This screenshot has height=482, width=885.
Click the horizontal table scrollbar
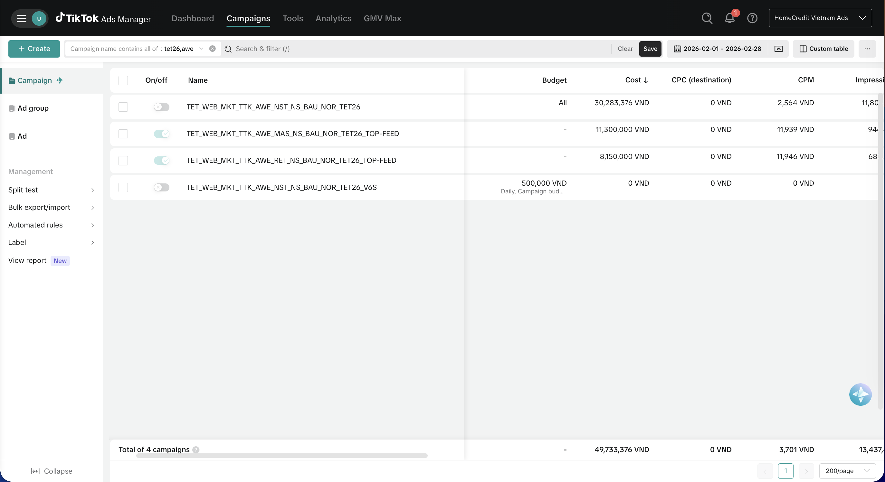(282, 456)
